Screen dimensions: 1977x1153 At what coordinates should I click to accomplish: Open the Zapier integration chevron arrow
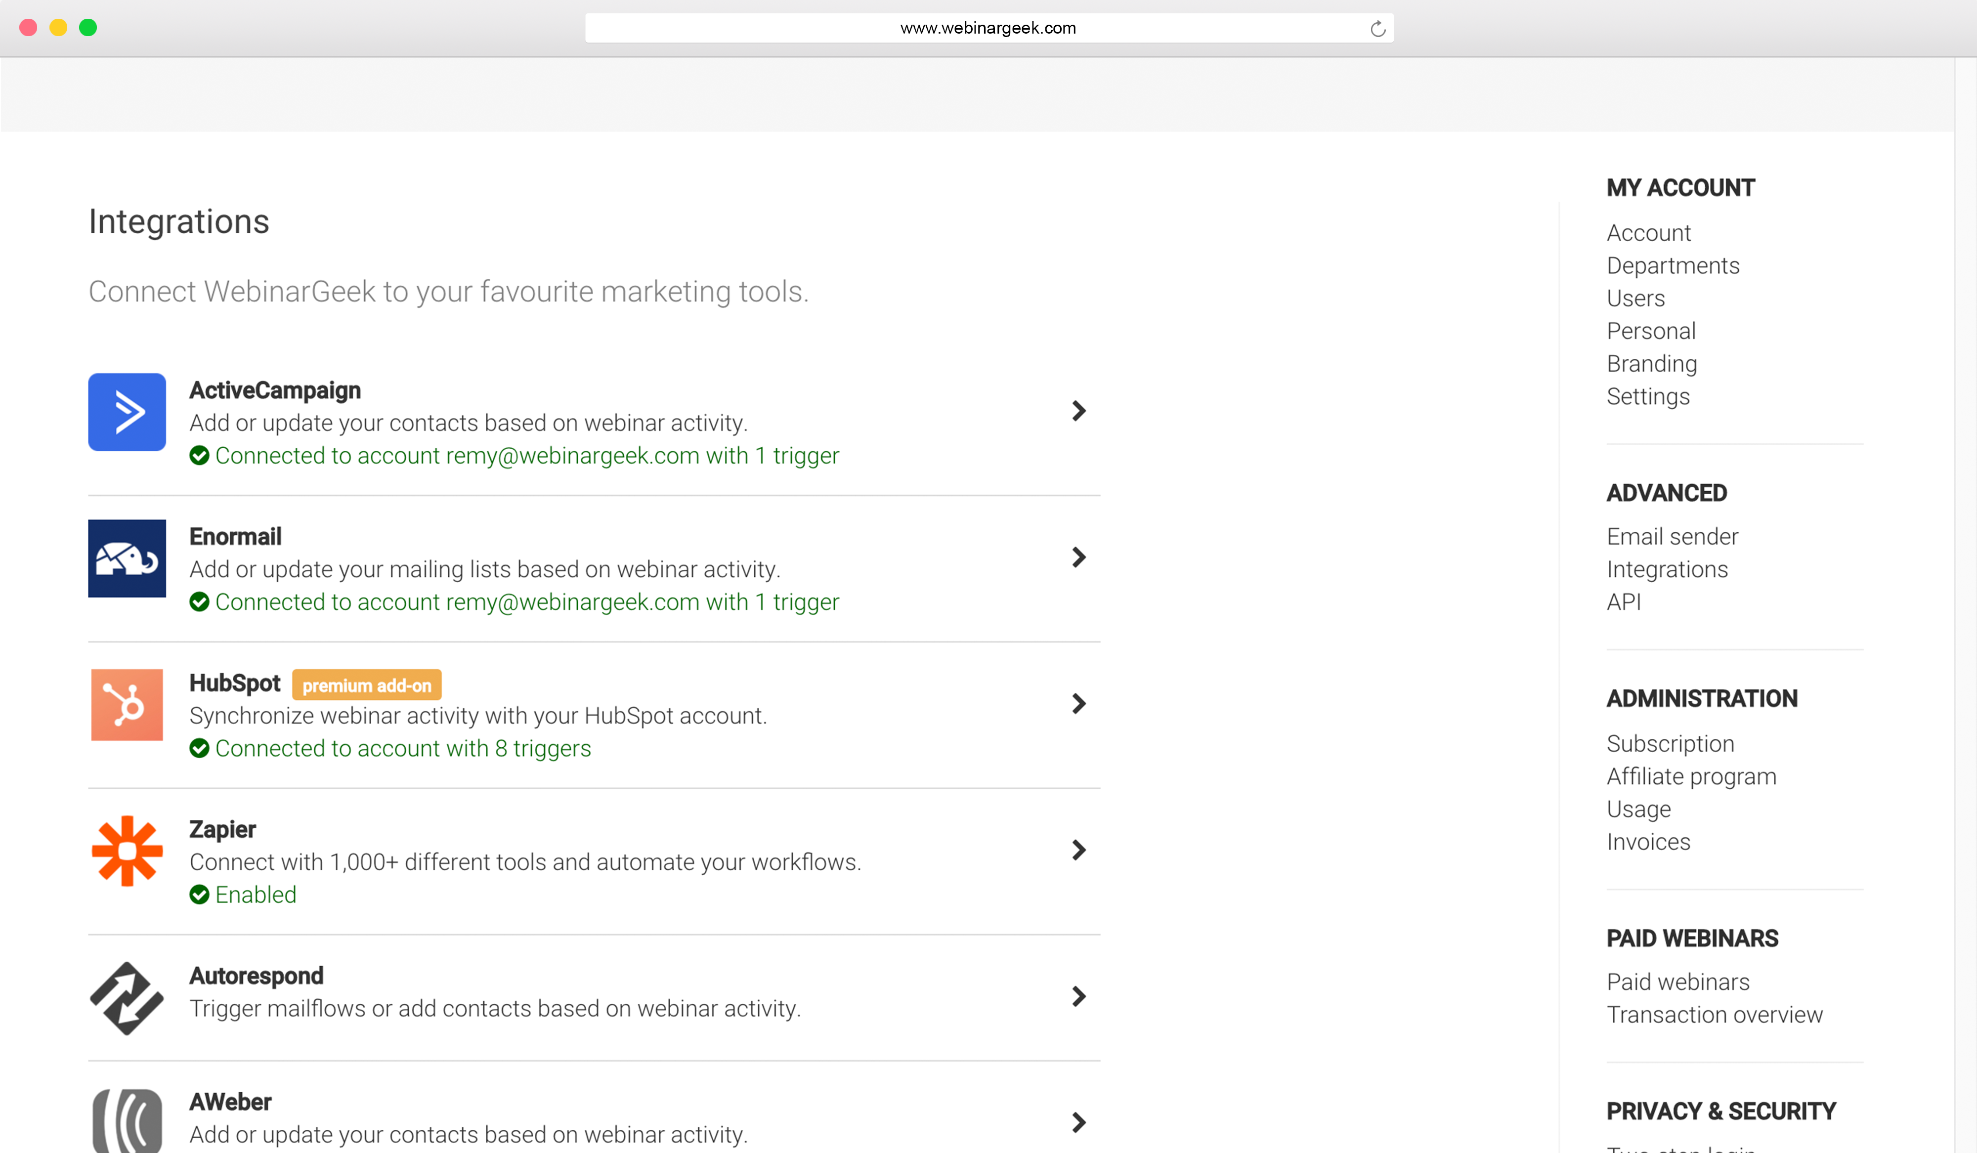1079,850
